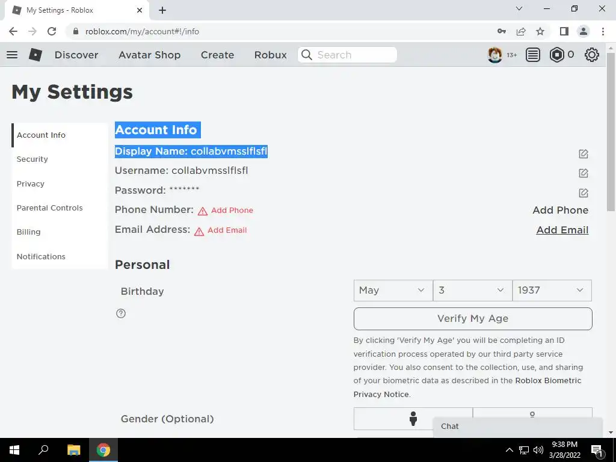Click the Roblox search field
Screen dimensions: 616x462
point(347,55)
